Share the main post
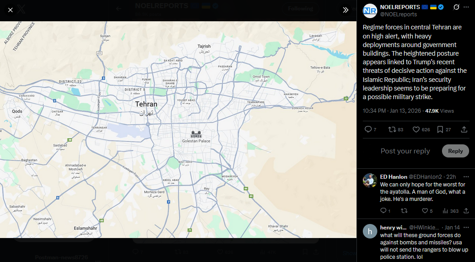475x262 pixels. (464, 129)
